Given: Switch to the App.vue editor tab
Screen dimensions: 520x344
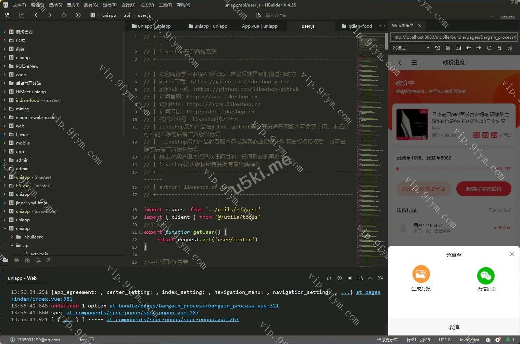Looking at the screenshot, I should coord(259,26).
